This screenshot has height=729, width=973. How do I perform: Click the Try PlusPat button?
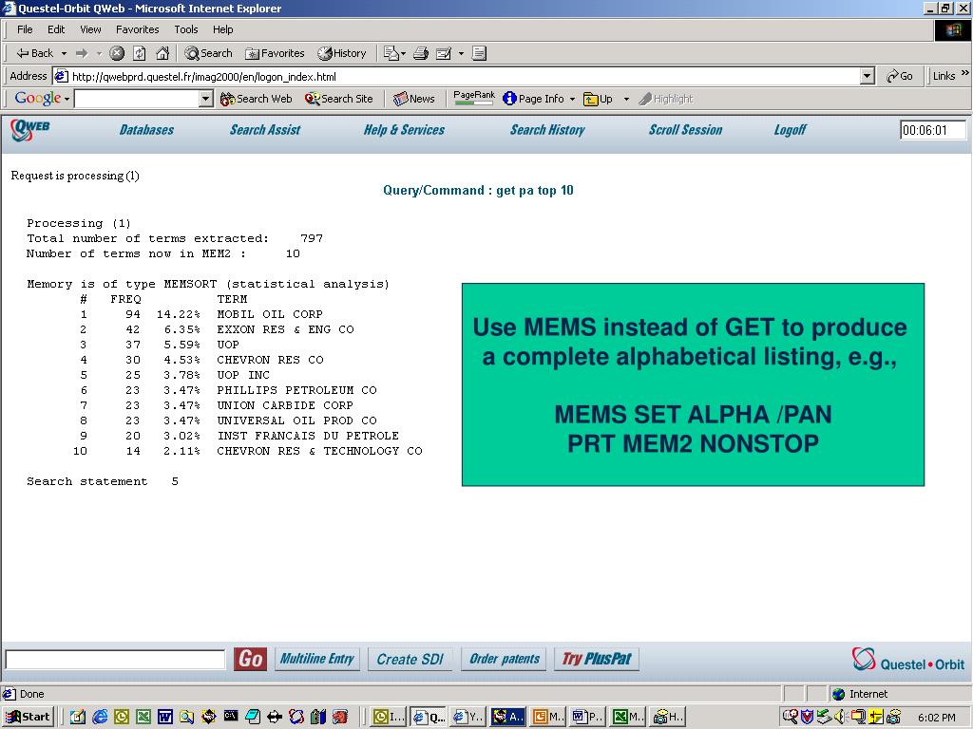(597, 659)
